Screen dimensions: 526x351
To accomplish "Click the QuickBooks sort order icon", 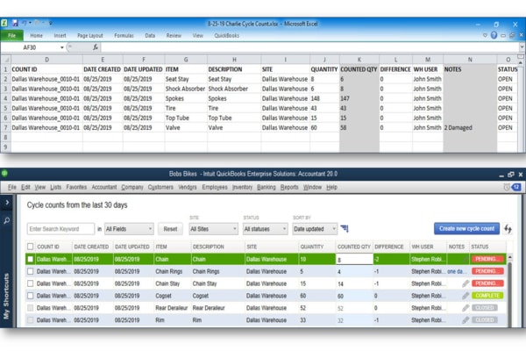I will pos(345,229).
